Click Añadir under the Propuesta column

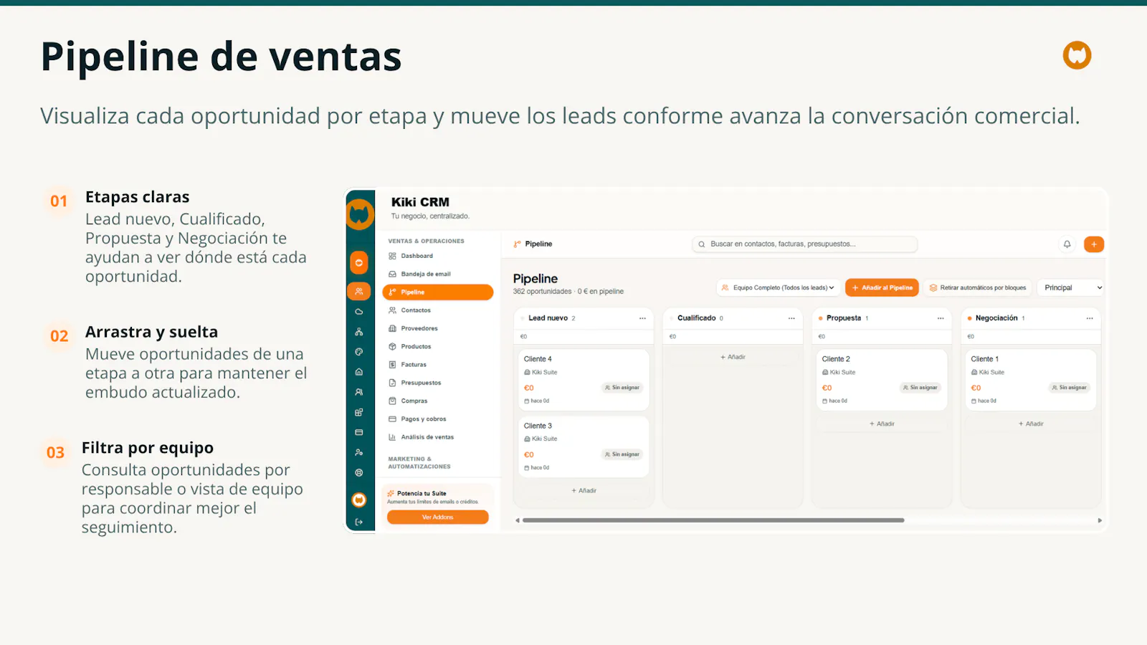point(882,424)
